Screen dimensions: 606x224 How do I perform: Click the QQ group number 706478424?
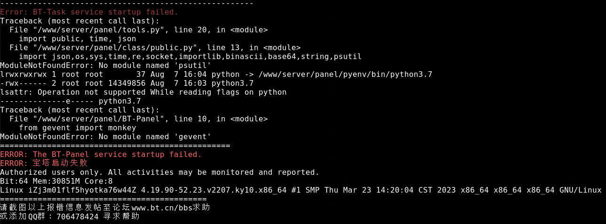point(78,217)
